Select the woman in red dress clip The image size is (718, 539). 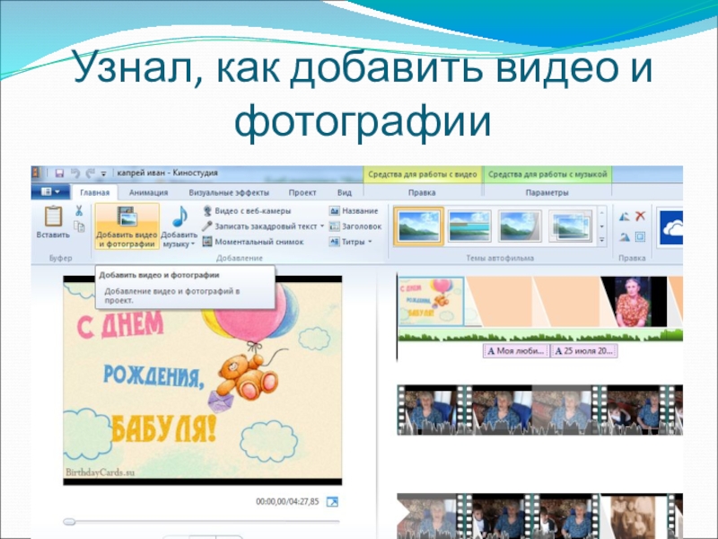(x=634, y=302)
